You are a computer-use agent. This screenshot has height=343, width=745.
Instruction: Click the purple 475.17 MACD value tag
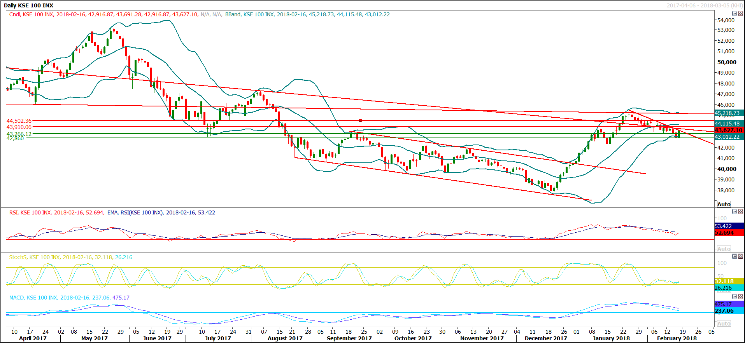click(x=729, y=304)
